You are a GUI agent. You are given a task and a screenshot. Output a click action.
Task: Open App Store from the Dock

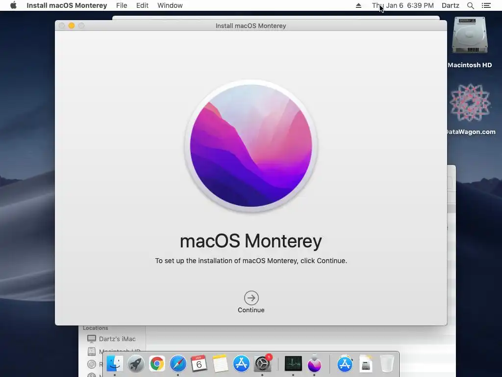241,364
